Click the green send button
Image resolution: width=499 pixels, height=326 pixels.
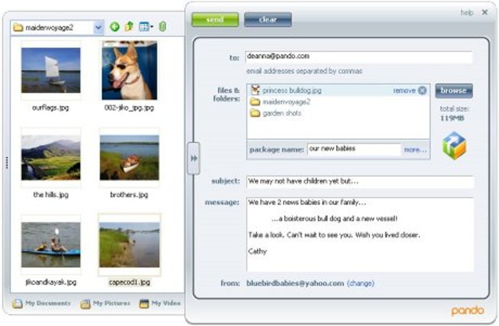[x=215, y=20]
